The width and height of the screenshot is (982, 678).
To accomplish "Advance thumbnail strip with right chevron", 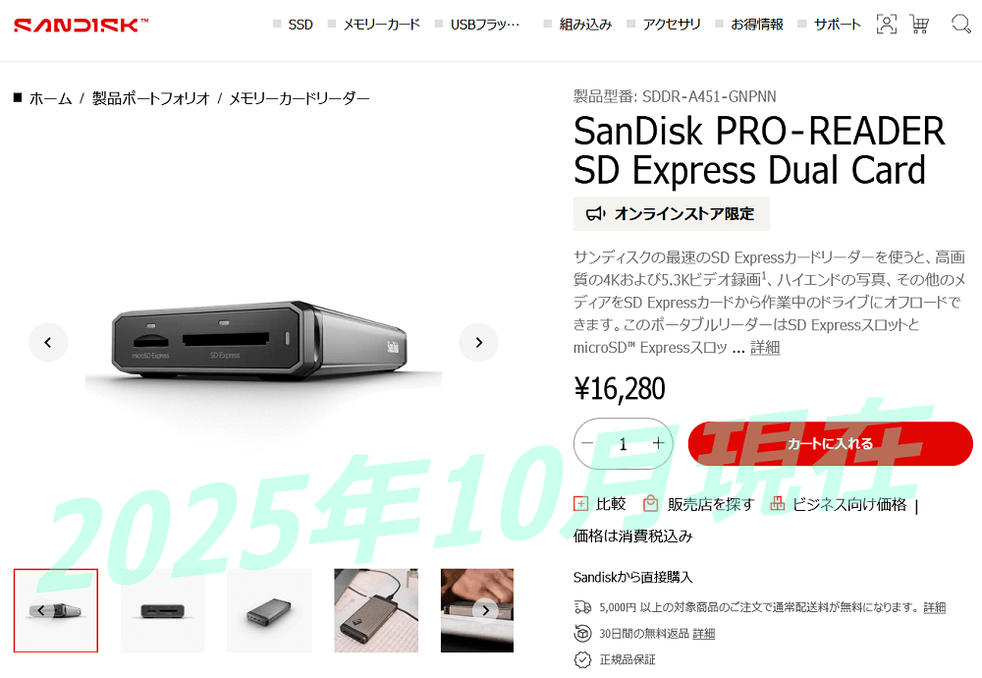I will point(485,610).
